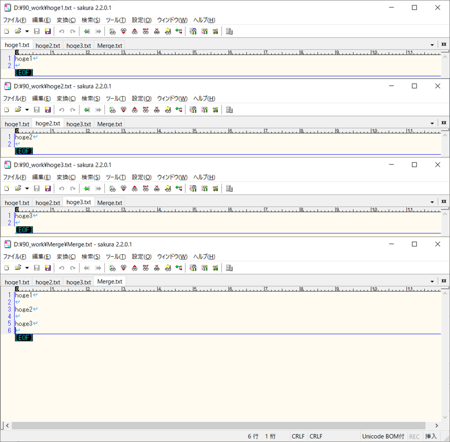This screenshot has width=450, height=442.
Task: Click horizontal scrollbar thumb in Merge.txt window
Action: pos(219,426)
